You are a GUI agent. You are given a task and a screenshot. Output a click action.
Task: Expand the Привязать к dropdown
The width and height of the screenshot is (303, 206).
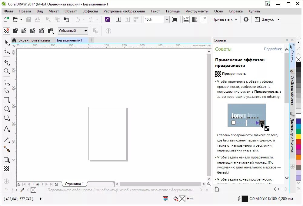(236, 19)
